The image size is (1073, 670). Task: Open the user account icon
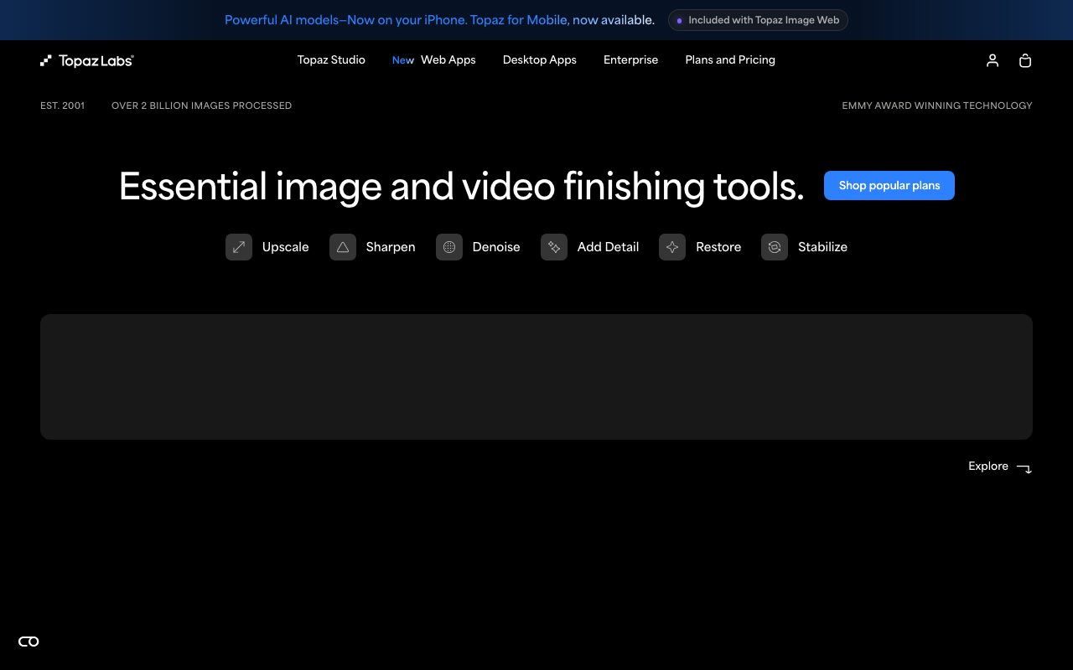point(993,60)
